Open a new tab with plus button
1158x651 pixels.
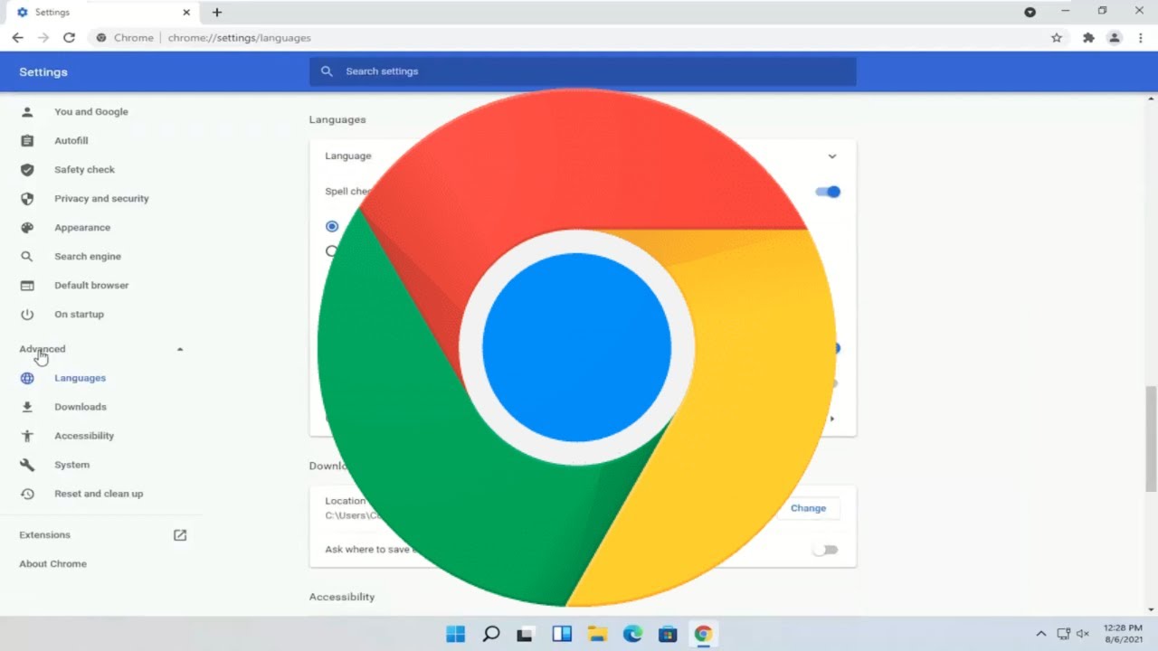pyautogui.click(x=217, y=13)
